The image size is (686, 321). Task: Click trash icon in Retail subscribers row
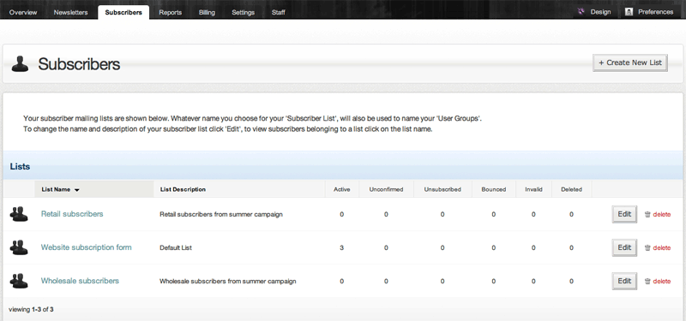[647, 215]
